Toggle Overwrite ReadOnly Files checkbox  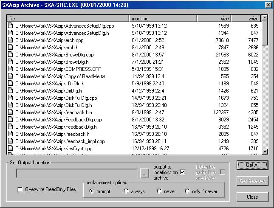click(x=20, y=189)
